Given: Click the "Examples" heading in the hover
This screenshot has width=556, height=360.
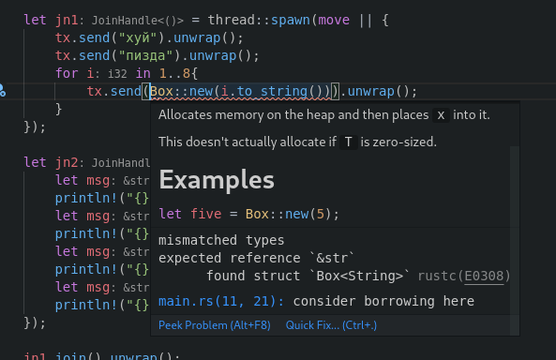Looking at the screenshot, I should [x=217, y=180].
